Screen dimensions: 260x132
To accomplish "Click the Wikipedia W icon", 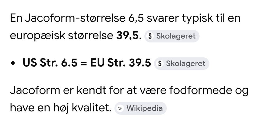I will point(120,108).
